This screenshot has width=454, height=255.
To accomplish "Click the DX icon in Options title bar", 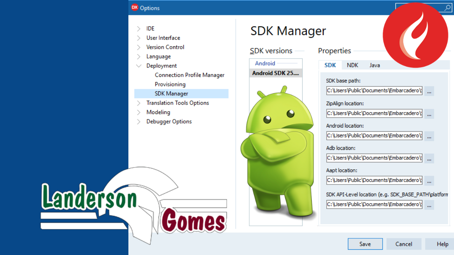I will [x=134, y=7].
